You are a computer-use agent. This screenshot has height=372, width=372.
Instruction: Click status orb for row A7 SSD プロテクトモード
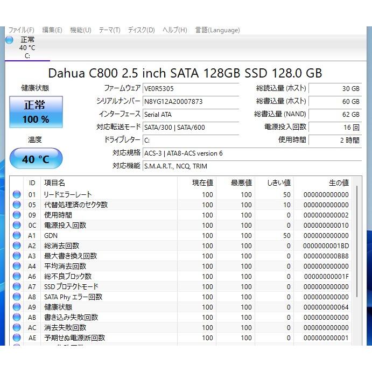[x=17, y=286]
